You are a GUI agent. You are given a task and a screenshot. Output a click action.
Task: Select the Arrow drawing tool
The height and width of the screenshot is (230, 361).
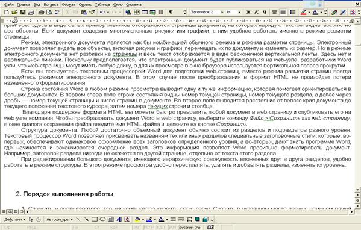86,219
